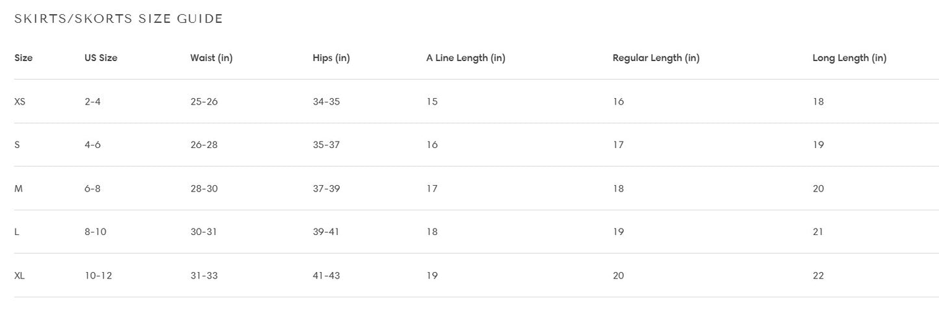This screenshot has height=322, width=939.
Task: Click the US Size column header
Action: (x=101, y=58)
